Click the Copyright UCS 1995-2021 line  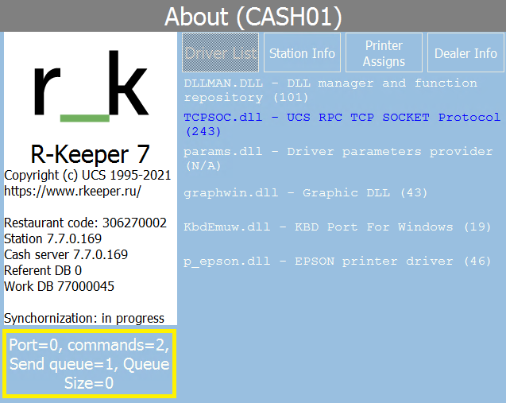[x=87, y=176]
